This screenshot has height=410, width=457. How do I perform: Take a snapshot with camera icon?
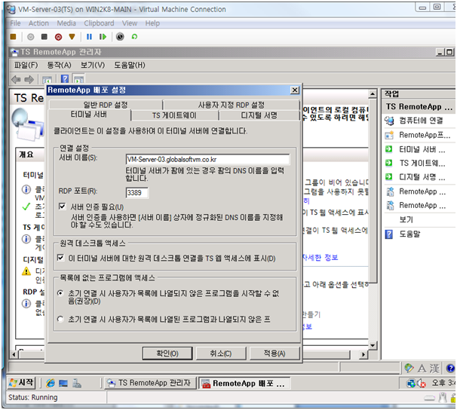tap(120, 37)
